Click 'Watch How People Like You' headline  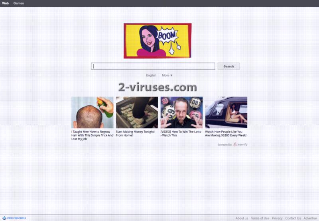tap(226, 133)
